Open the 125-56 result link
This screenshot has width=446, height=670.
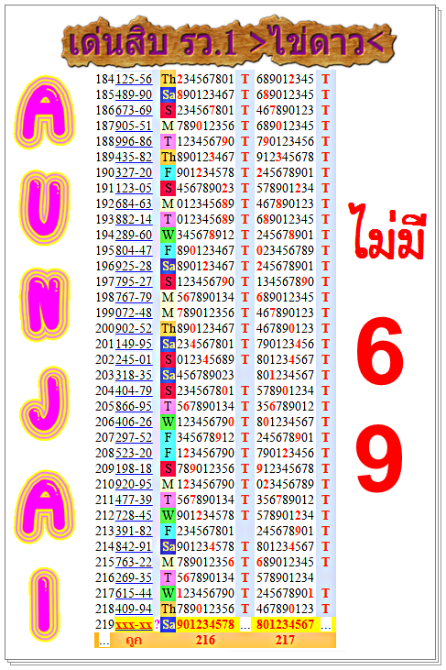[x=134, y=79]
